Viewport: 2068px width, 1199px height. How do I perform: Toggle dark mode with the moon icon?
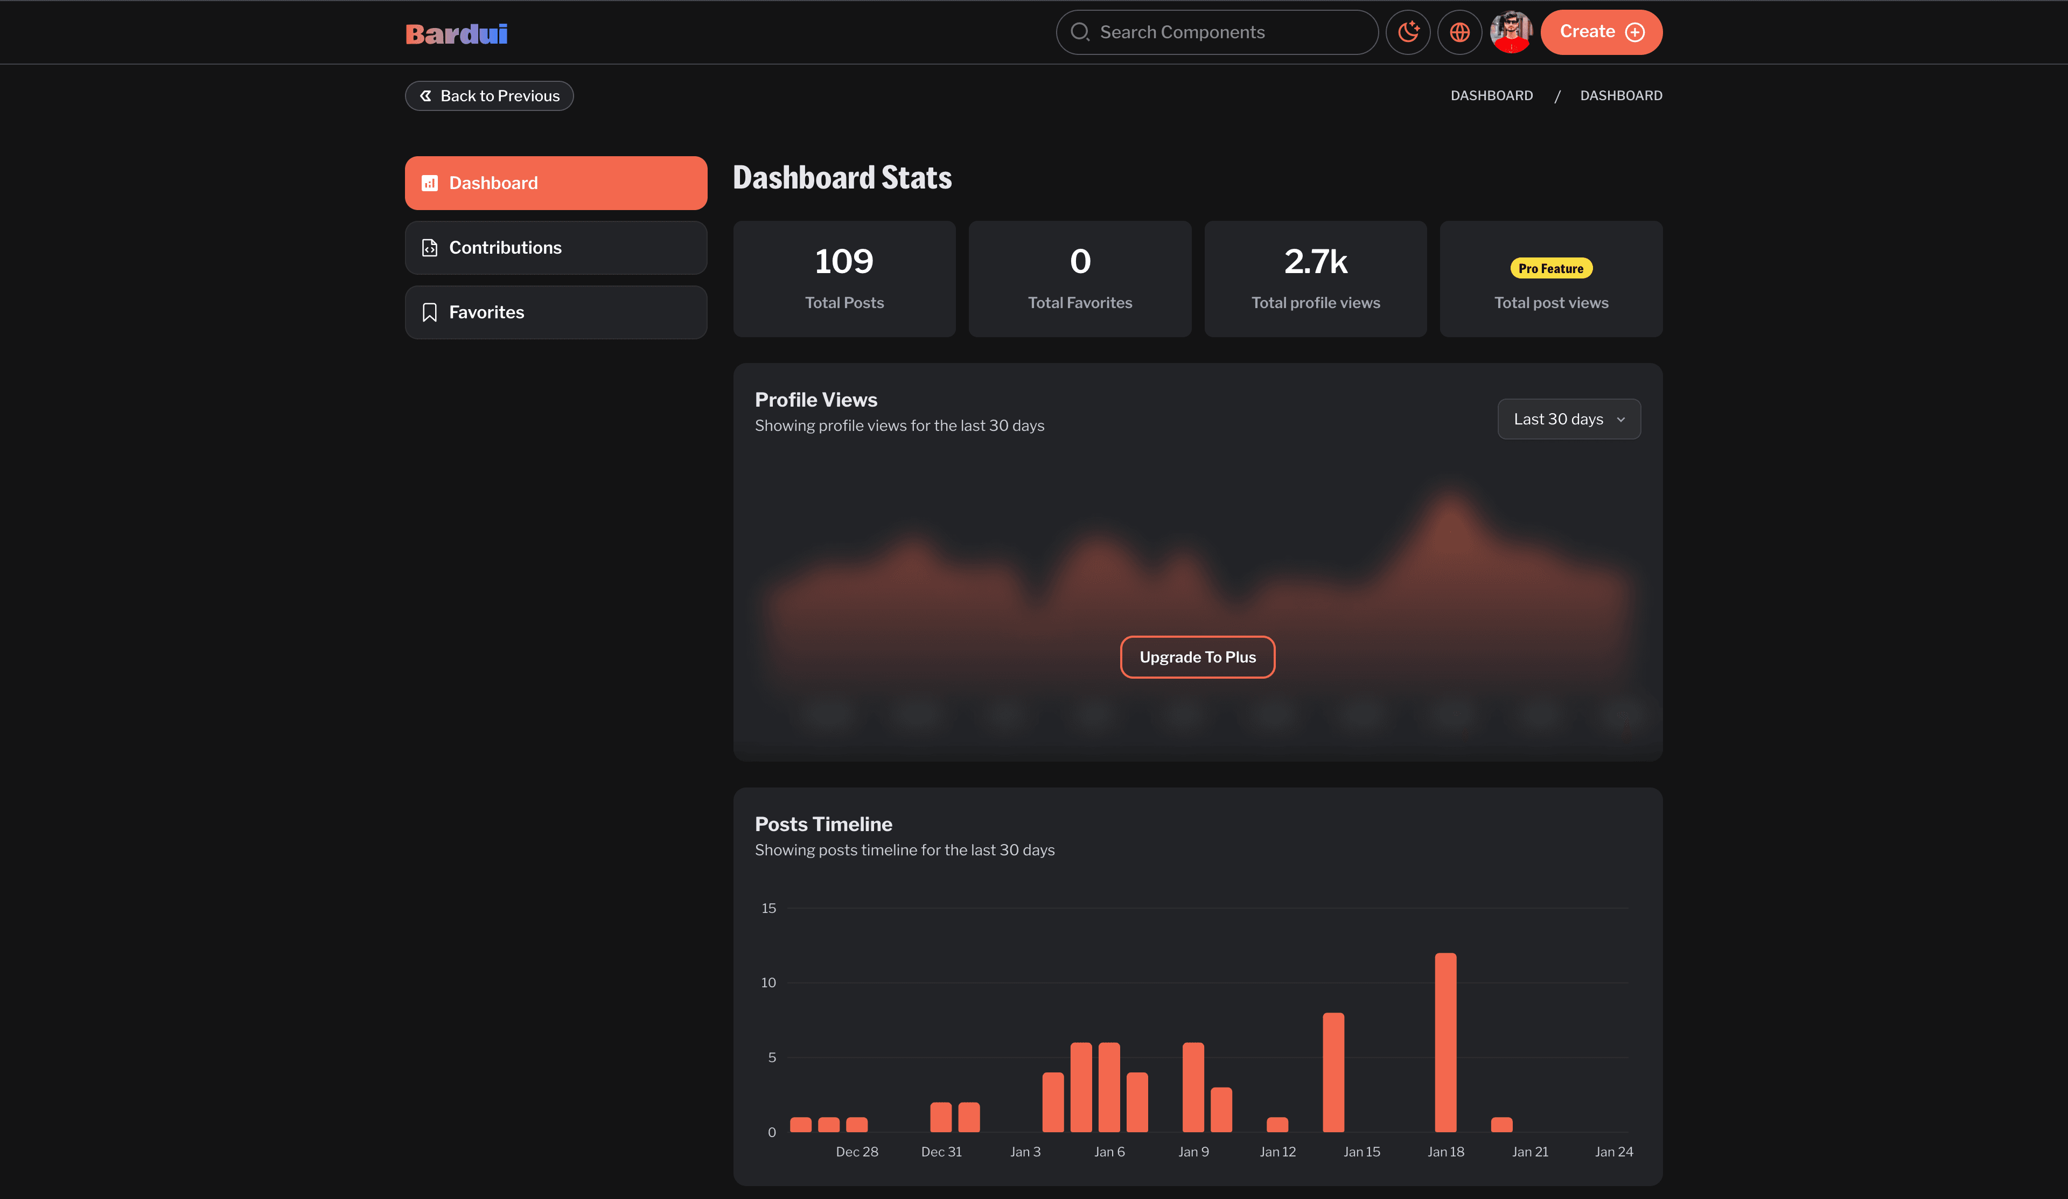point(1407,32)
